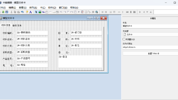This screenshot has height=100, width=178.
Task: Close the 模型文件卡 inner window
Action: (x=103, y=18)
